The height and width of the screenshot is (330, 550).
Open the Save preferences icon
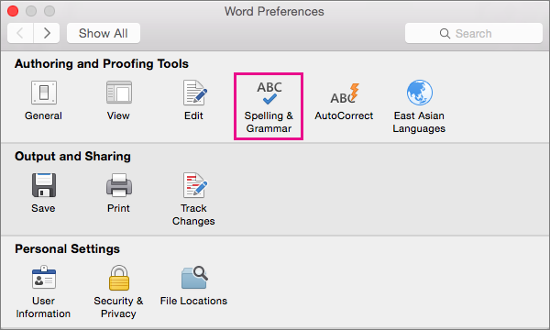[x=44, y=185]
